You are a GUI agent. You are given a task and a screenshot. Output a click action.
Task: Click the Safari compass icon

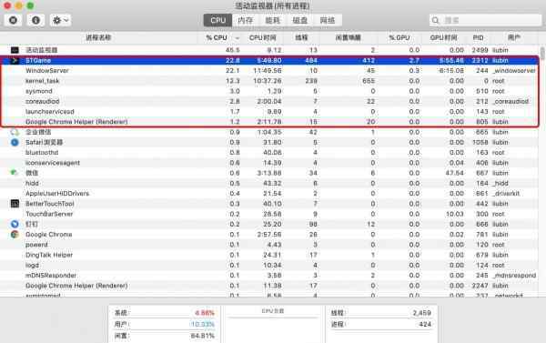(x=15, y=142)
